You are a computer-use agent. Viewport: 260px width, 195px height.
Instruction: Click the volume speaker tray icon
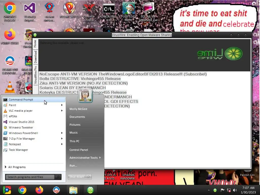tap(235, 190)
